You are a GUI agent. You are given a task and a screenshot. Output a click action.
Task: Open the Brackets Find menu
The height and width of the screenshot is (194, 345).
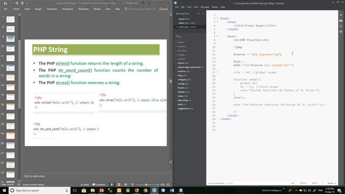pos(189,7)
